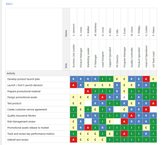
Task: Click M. Davis's A cell in Quality Assurance Review
Action: tap(132, 116)
